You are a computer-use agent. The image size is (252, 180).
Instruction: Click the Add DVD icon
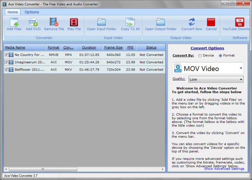(x=33, y=22)
